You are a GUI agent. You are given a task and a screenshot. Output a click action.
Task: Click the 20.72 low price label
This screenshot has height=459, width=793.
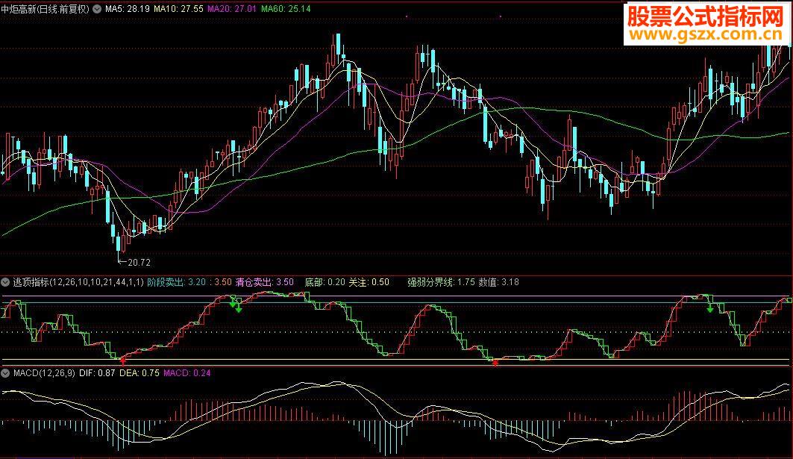point(139,263)
